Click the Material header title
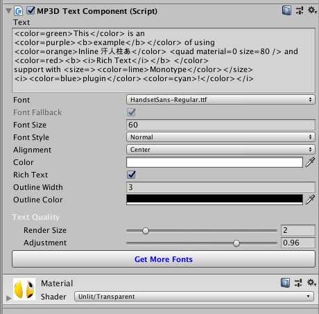Screen dimensions: 319x314 coord(57,284)
